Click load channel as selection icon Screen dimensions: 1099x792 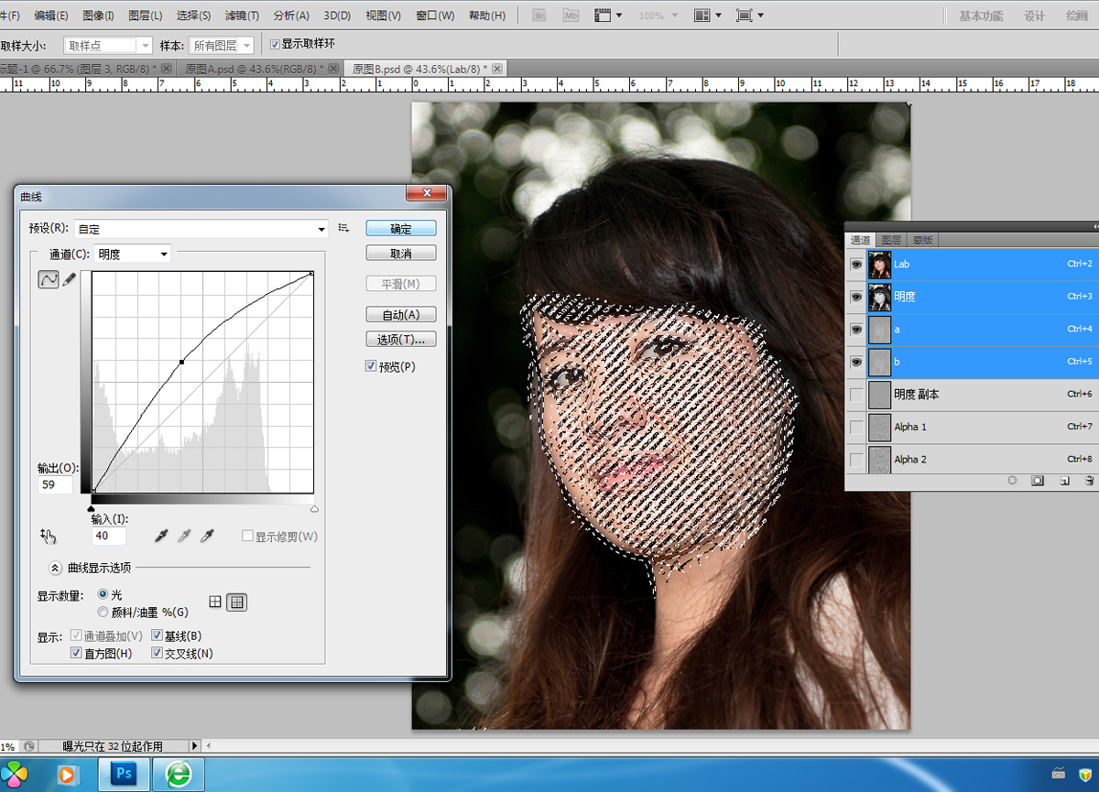click(1012, 480)
